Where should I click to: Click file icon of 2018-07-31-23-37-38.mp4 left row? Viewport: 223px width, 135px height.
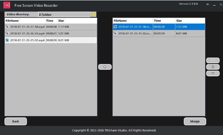point(7,27)
